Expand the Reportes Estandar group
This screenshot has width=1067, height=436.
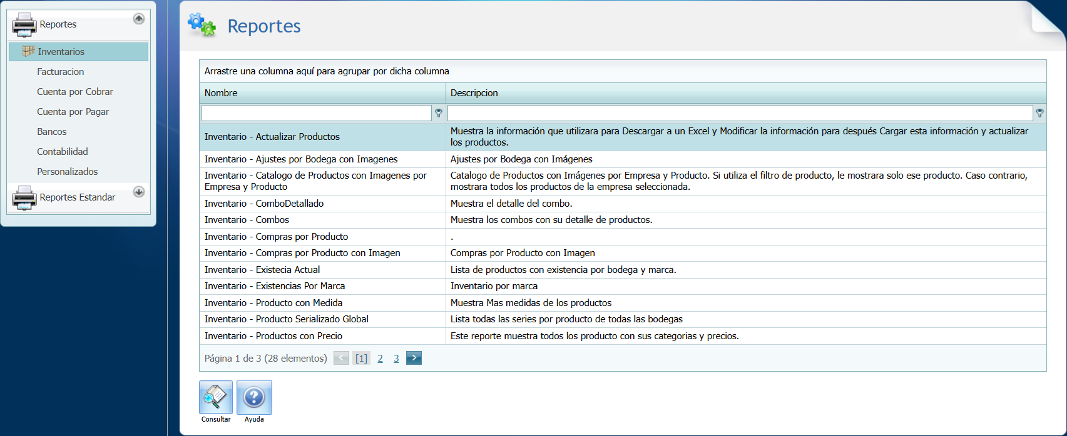(x=139, y=192)
